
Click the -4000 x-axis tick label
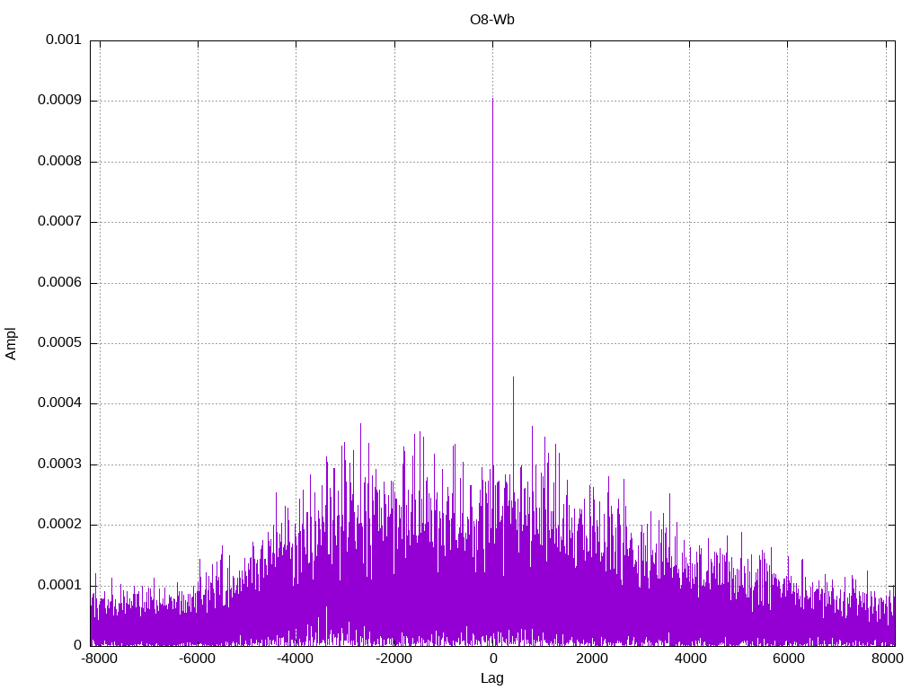[x=295, y=659]
